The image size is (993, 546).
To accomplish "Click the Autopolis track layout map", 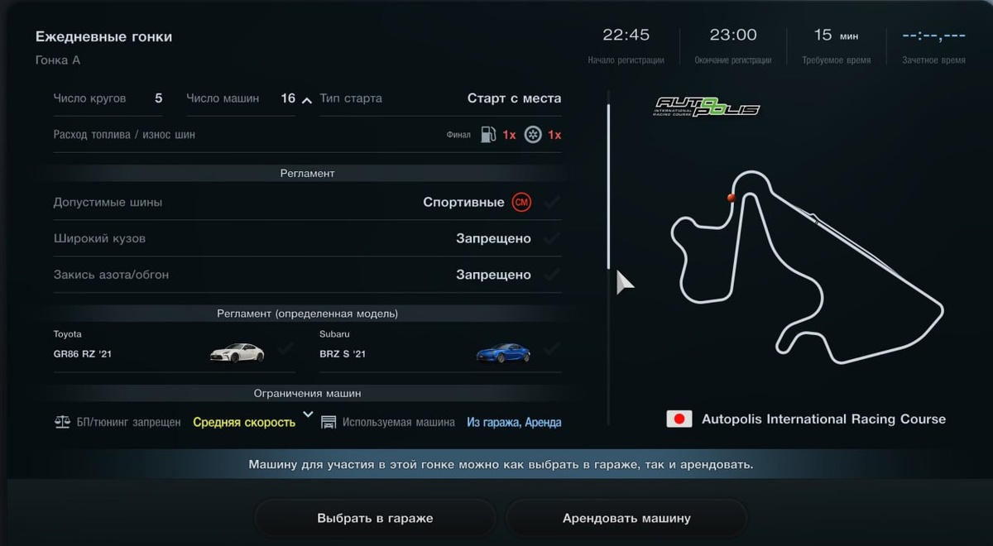I will pos(808,267).
